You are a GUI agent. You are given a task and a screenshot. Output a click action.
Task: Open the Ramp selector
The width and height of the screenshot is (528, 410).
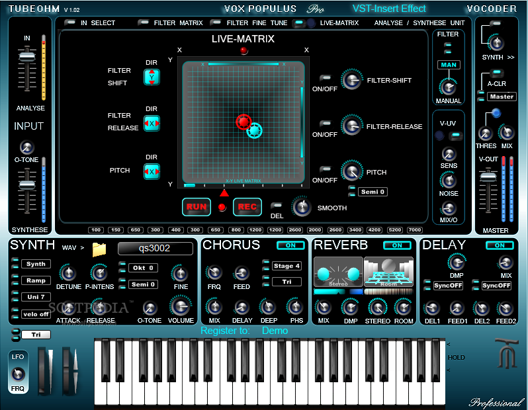click(36, 280)
